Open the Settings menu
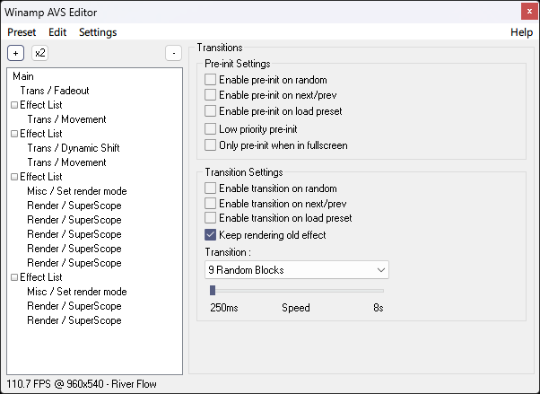540x394 pixels. (98, 32)
